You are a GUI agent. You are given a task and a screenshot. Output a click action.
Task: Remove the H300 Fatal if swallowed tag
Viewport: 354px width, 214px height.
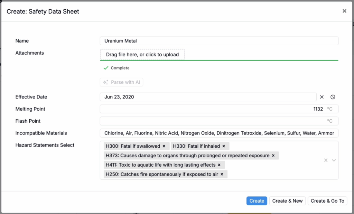coord(164,146)
